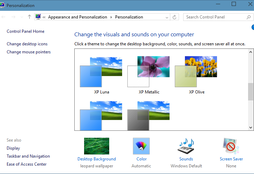The width and height of the screenshot is (254, 174).
Task: Refresh the Personalization page
Action: pyautogui.click(x=174, y=17)
